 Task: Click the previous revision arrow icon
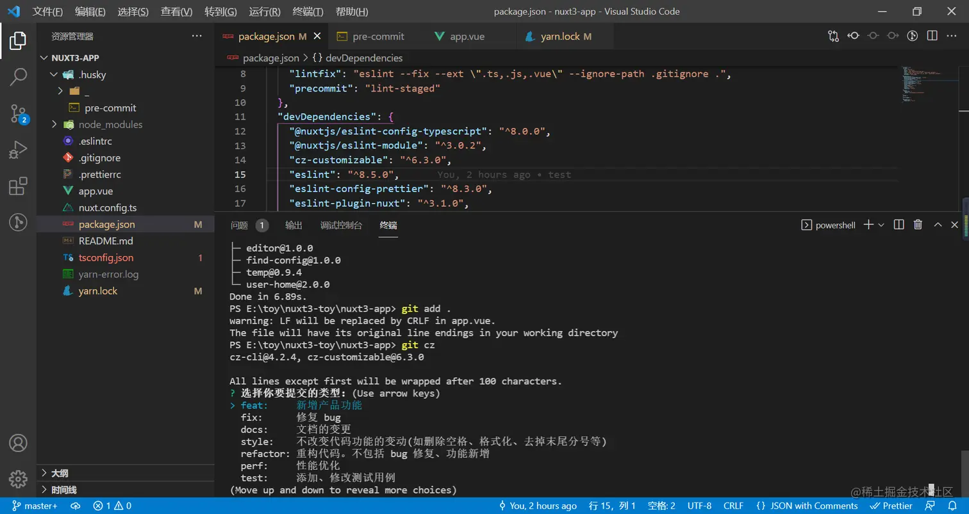point(853,36)
